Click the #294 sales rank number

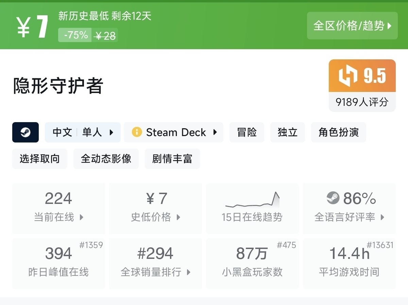155,253
